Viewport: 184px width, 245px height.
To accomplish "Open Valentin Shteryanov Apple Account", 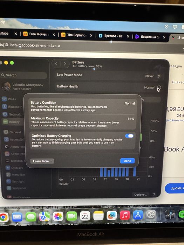I will [23, 86].
